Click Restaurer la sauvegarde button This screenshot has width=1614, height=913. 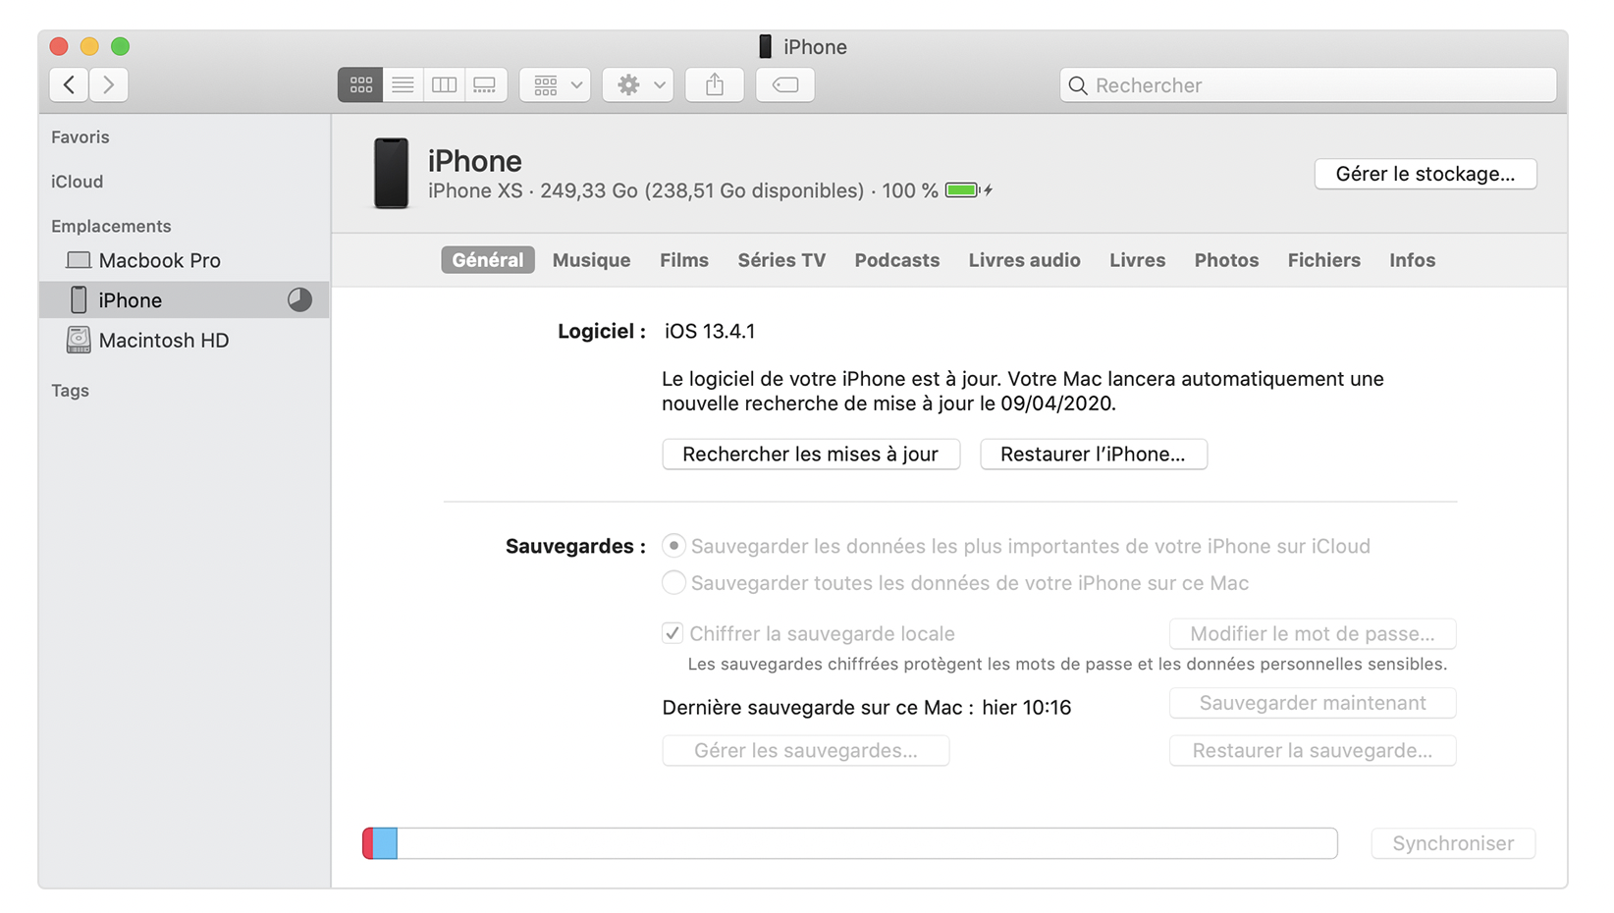tap(1313, 751)
